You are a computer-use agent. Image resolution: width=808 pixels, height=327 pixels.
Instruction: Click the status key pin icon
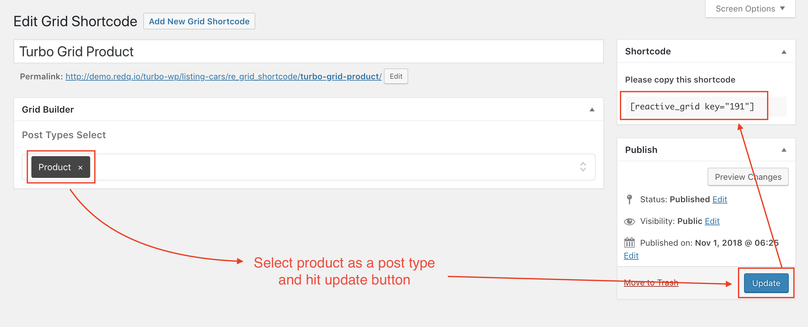click(x=629, y=199)
